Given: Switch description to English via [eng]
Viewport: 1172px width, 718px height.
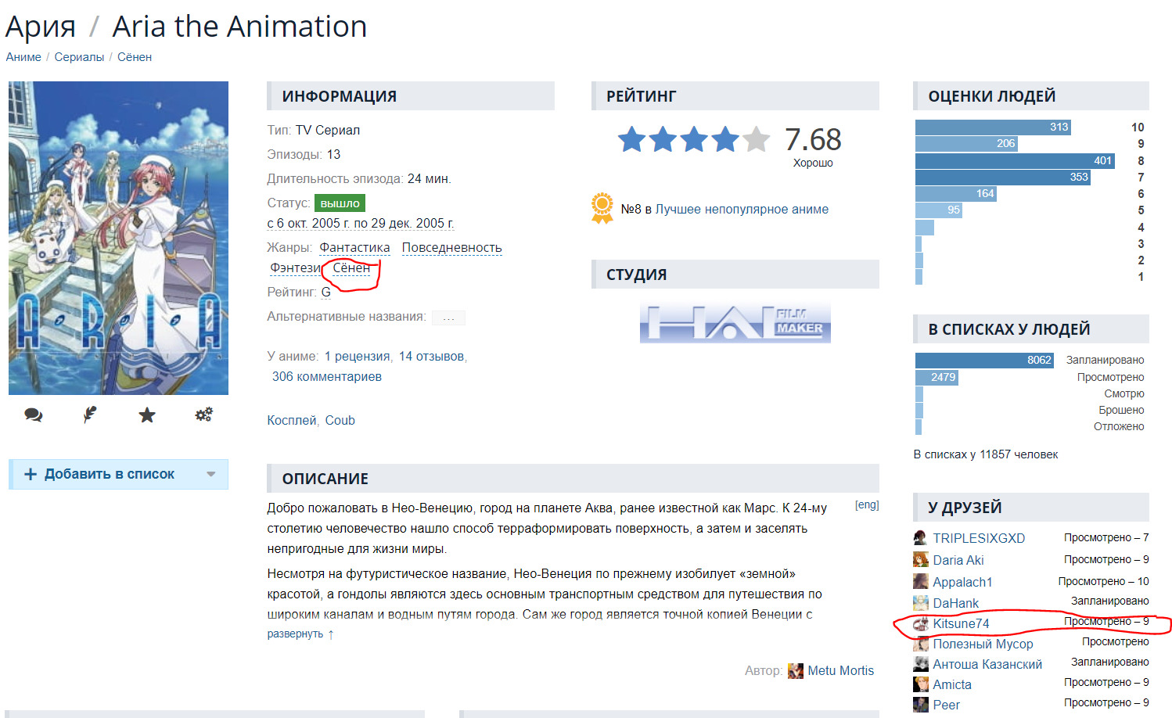Looking at the screenshot, I should tap(866, 505).
